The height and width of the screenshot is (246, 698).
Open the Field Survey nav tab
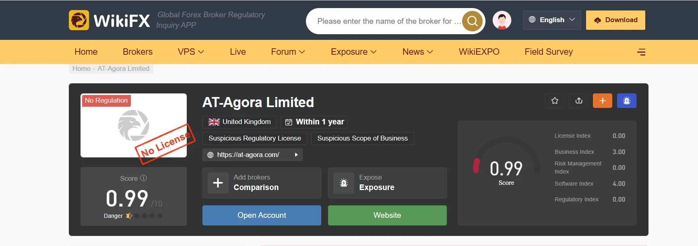(549, 52)
